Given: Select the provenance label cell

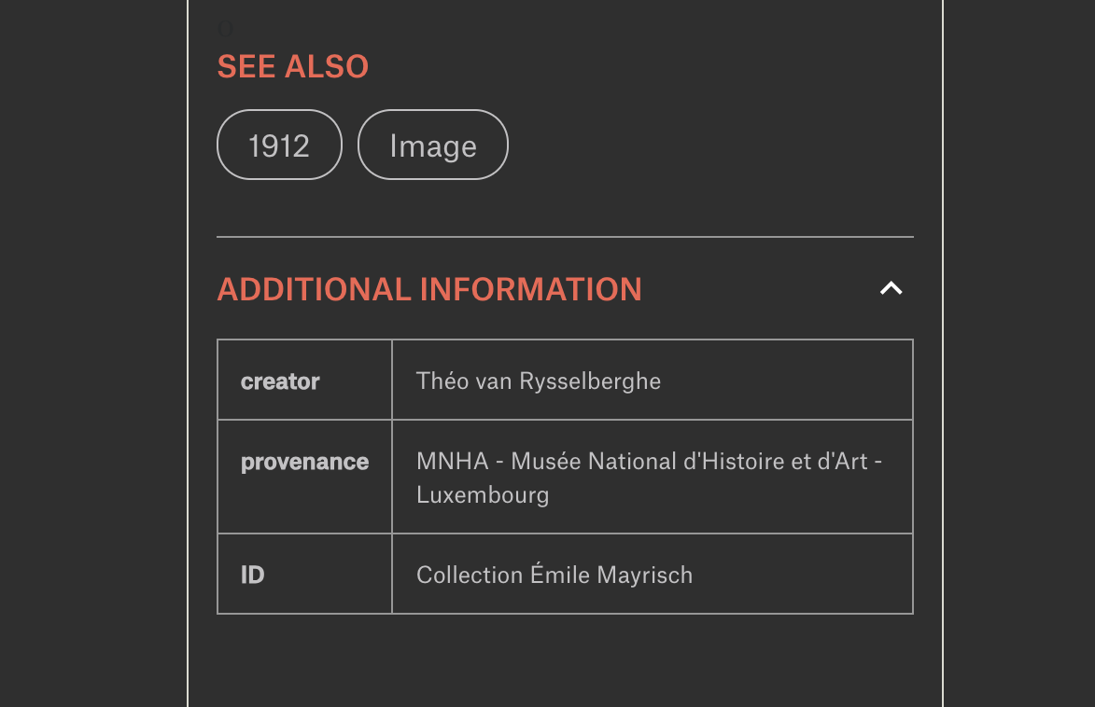Looking at the screenshot, I should [304, 477].
